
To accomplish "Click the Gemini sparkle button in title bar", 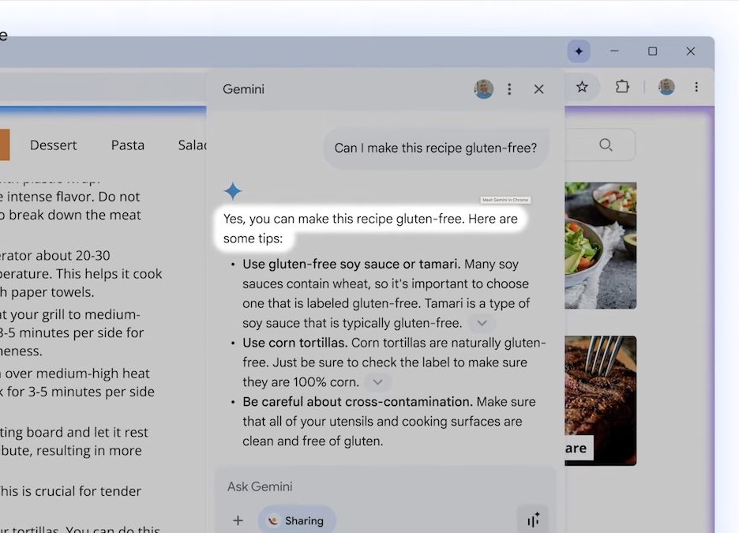I will [579, 51].
